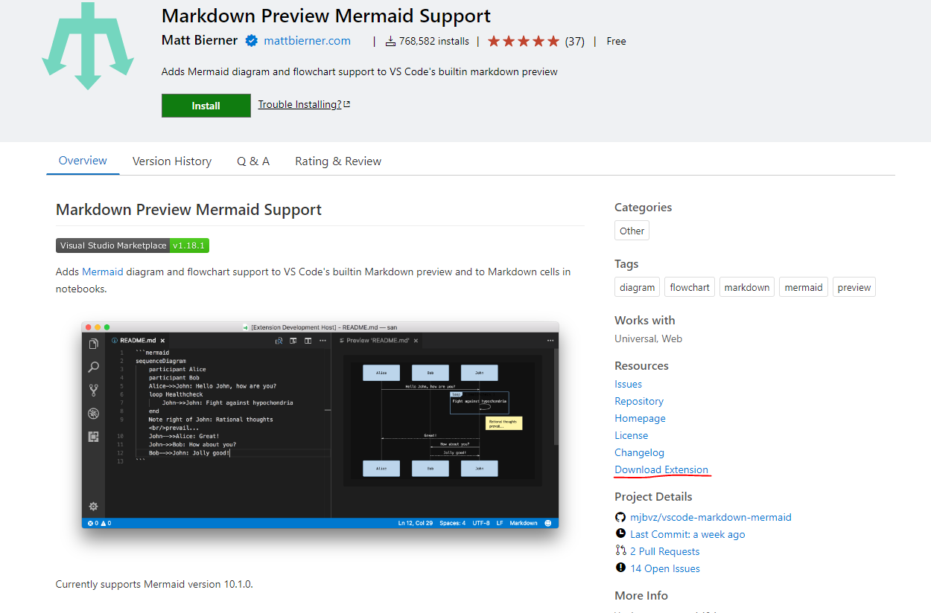Open the Rating & Review tab
The height and width of the screenshot is (613, 931).
point(338,161)
